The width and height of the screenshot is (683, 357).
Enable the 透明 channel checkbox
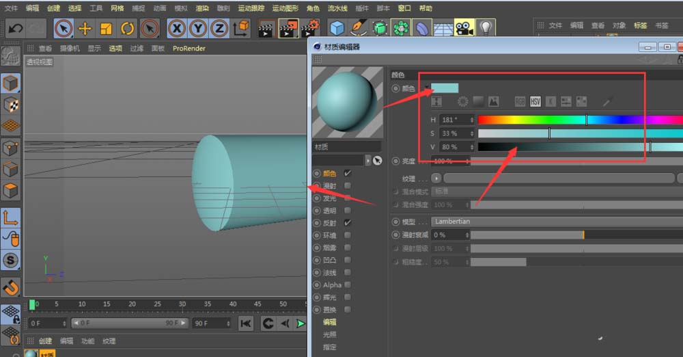point(348,211)
